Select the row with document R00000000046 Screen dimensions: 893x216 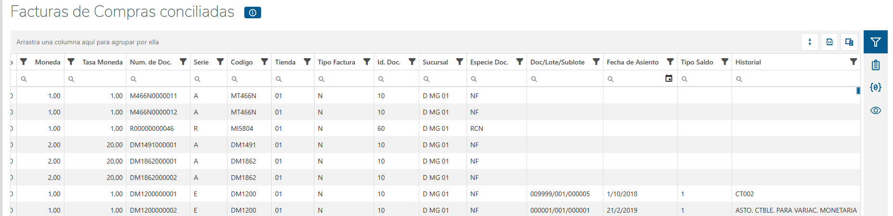(152, 128)
